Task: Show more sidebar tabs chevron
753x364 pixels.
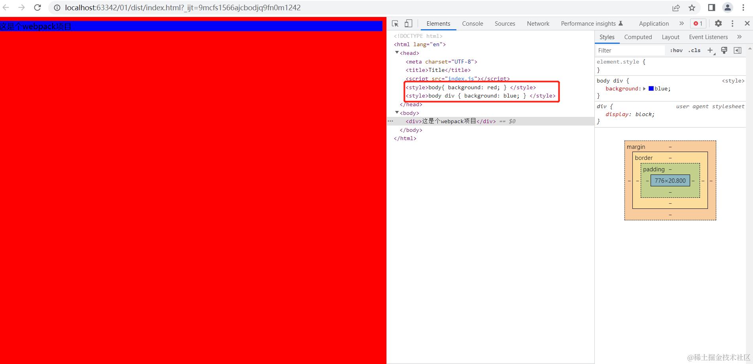Action: point(739,37)
